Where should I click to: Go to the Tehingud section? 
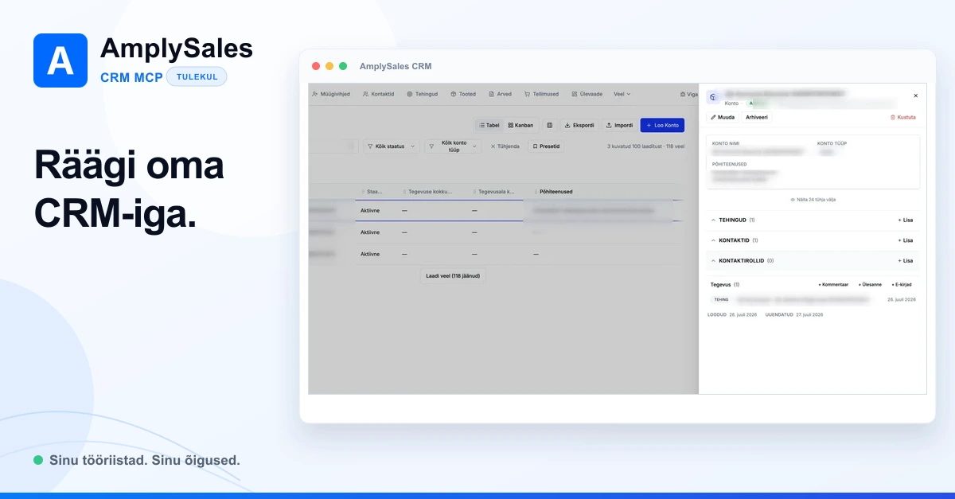[x=422, y=94]
